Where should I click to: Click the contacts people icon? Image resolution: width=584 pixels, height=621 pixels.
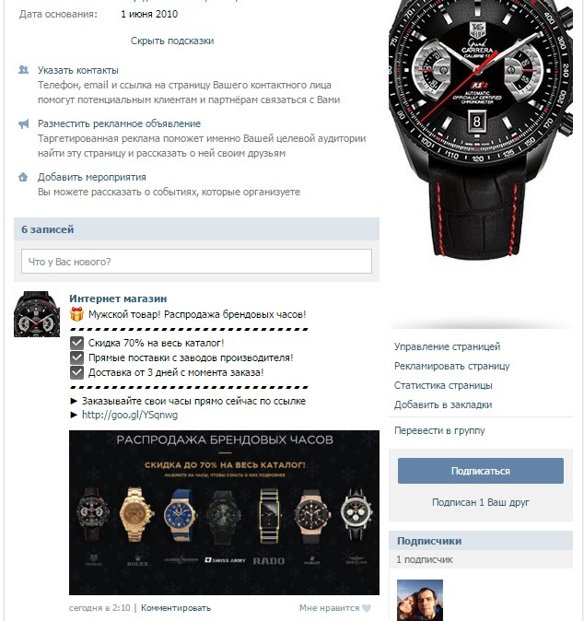(x=23, y=70)
